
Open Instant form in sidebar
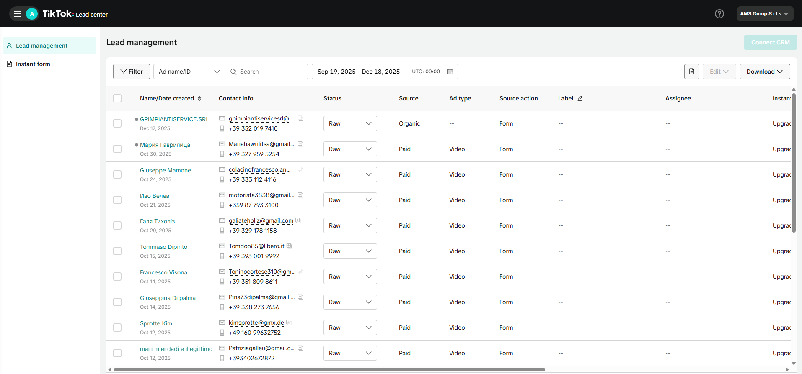tap(49, 64)
